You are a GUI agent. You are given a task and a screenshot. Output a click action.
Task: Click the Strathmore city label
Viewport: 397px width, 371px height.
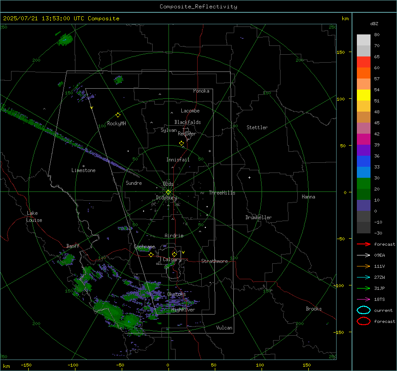tap(214, 261)
